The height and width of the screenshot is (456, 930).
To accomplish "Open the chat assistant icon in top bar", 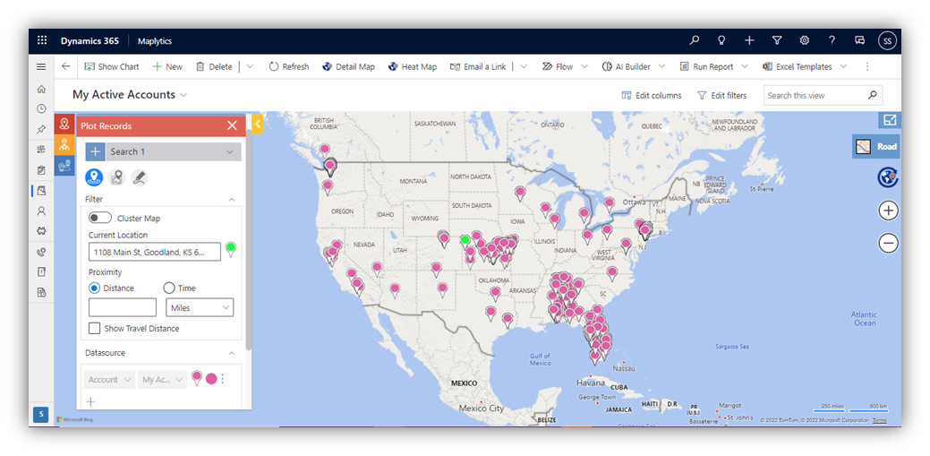I will (860, 41).
